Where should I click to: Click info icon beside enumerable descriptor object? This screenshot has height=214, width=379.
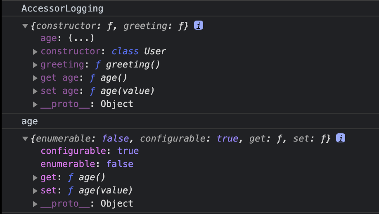pos(341,138)
